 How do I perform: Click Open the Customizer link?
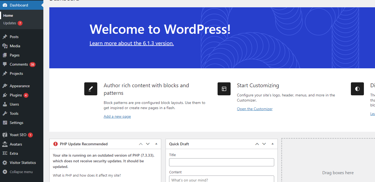255,109
